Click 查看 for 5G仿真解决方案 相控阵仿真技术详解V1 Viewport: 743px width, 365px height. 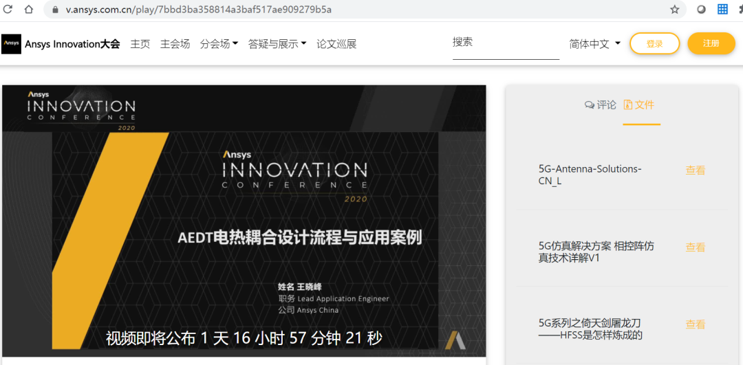click(x=695, y=247)
